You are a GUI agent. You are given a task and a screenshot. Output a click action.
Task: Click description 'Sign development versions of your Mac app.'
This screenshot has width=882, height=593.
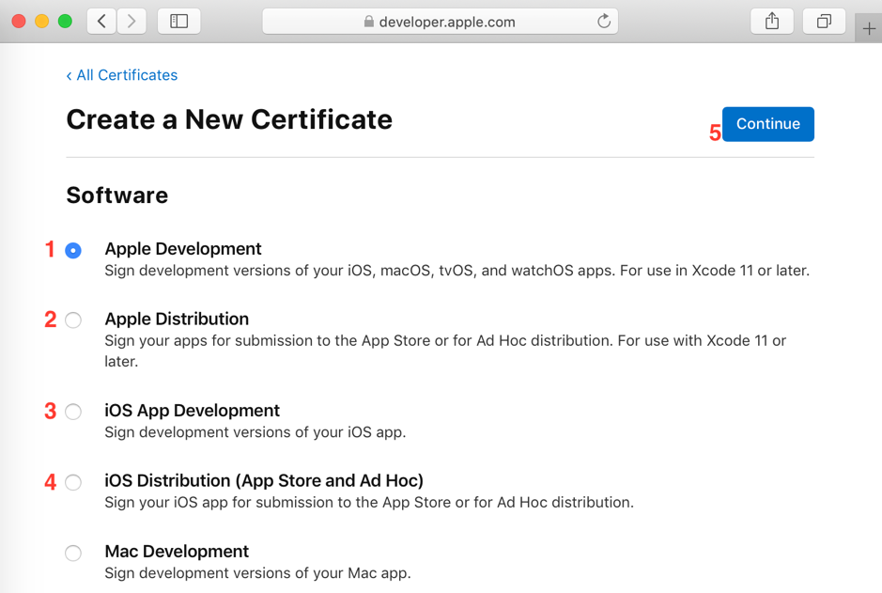257,572
